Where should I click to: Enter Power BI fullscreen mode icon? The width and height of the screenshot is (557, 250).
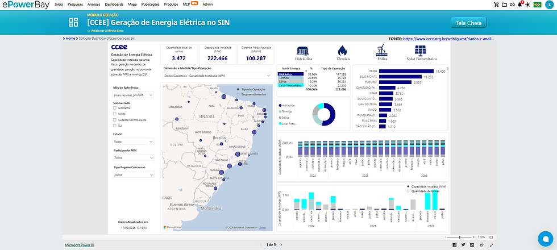point(492,245)
